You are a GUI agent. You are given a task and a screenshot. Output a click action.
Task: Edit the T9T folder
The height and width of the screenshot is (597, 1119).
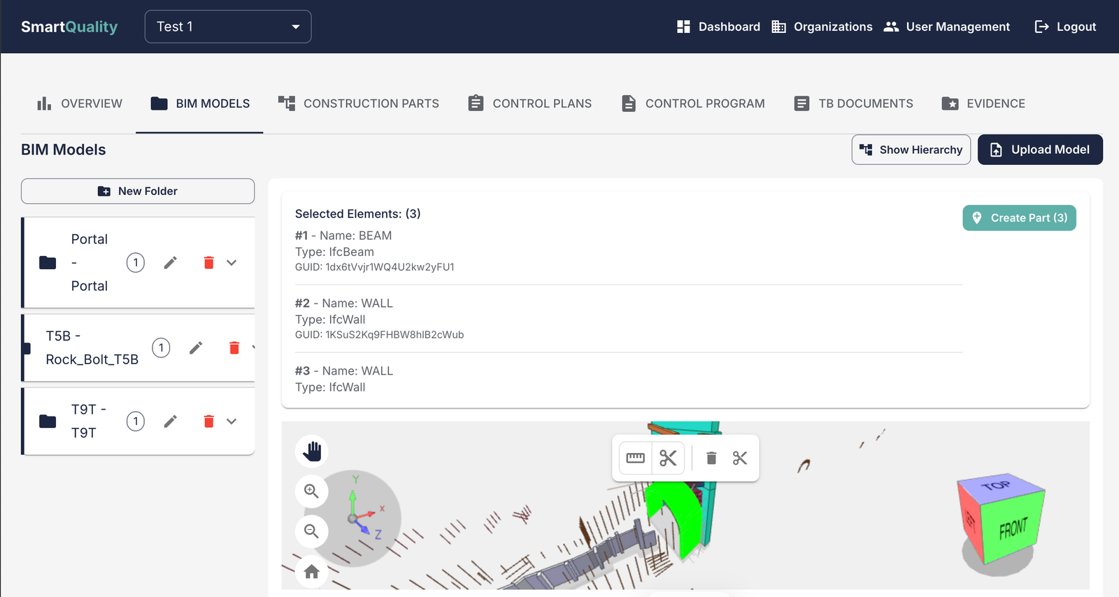pyautogui.click(x=171, y=421)
